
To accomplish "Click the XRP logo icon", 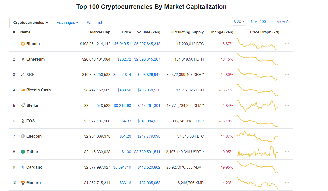I will pyautogui.click(x=23, y=74).
